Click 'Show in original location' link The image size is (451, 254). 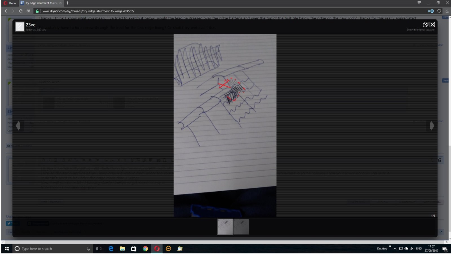tap(421, 30)
